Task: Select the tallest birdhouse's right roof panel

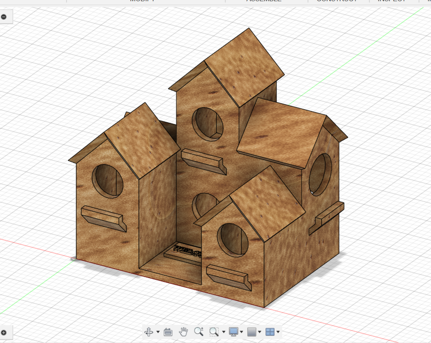Action: tap(245, 67)
